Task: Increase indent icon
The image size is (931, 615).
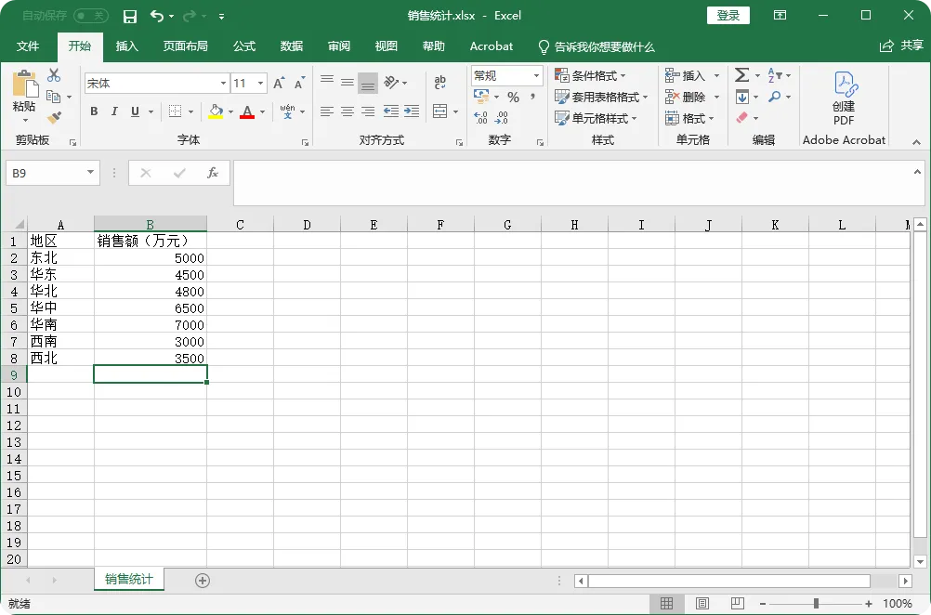Action: click(412, 111)
